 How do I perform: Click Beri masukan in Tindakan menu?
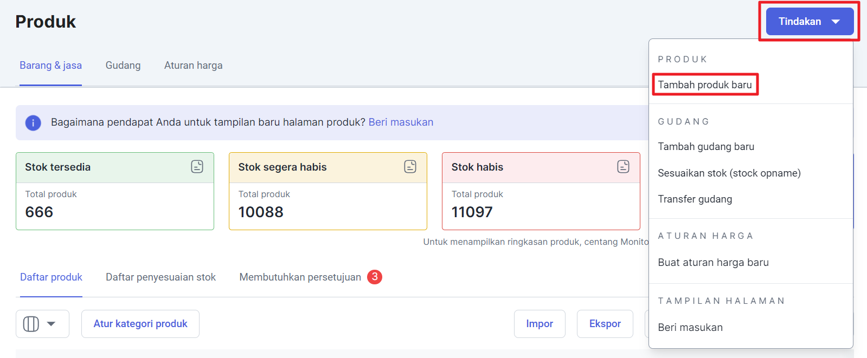click(690, 328)
